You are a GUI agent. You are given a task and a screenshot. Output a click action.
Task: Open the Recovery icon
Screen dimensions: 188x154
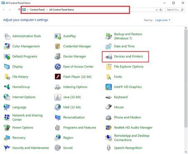point(7,138)
